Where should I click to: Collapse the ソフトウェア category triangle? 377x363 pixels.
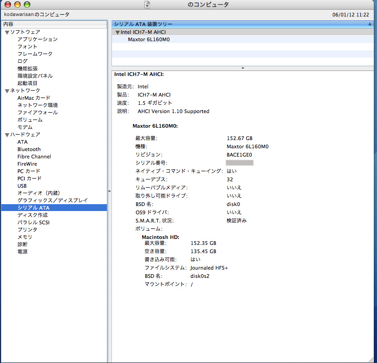(7, 32)
